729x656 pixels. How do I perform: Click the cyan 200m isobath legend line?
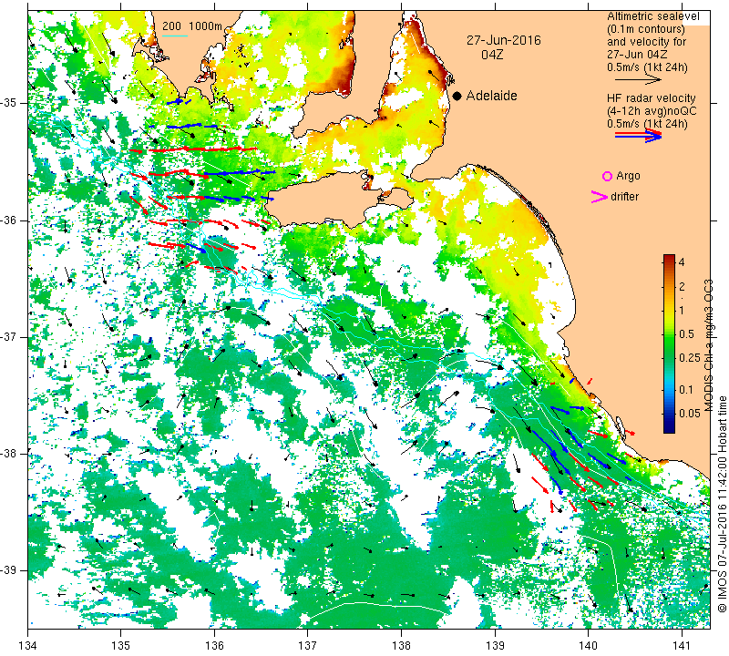pyautogui.click(x=175, y=36)
